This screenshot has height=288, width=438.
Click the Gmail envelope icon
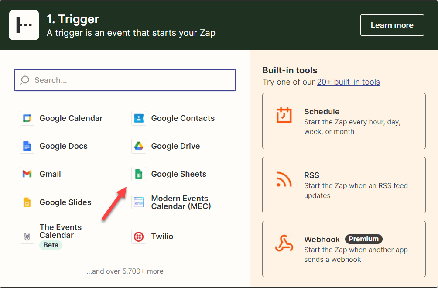[27, 174]
